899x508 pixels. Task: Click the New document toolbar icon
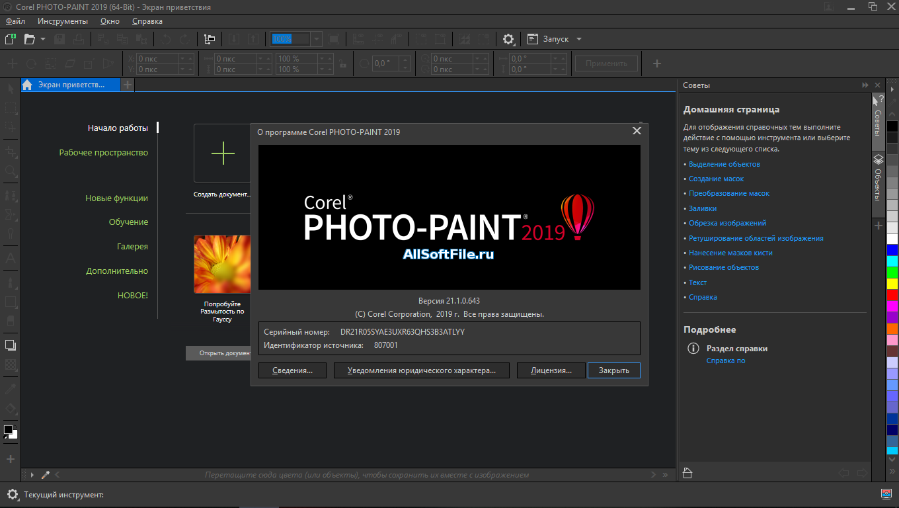tap(11, 39)
